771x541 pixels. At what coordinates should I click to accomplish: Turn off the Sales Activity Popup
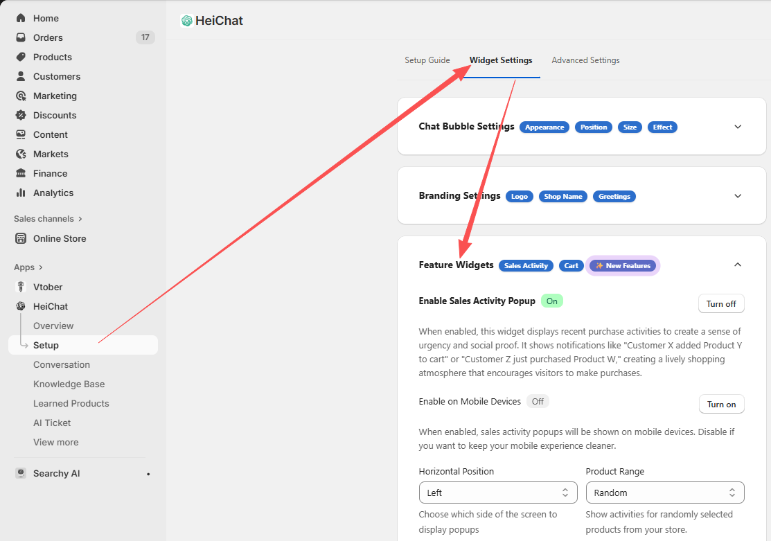(721, 304)
